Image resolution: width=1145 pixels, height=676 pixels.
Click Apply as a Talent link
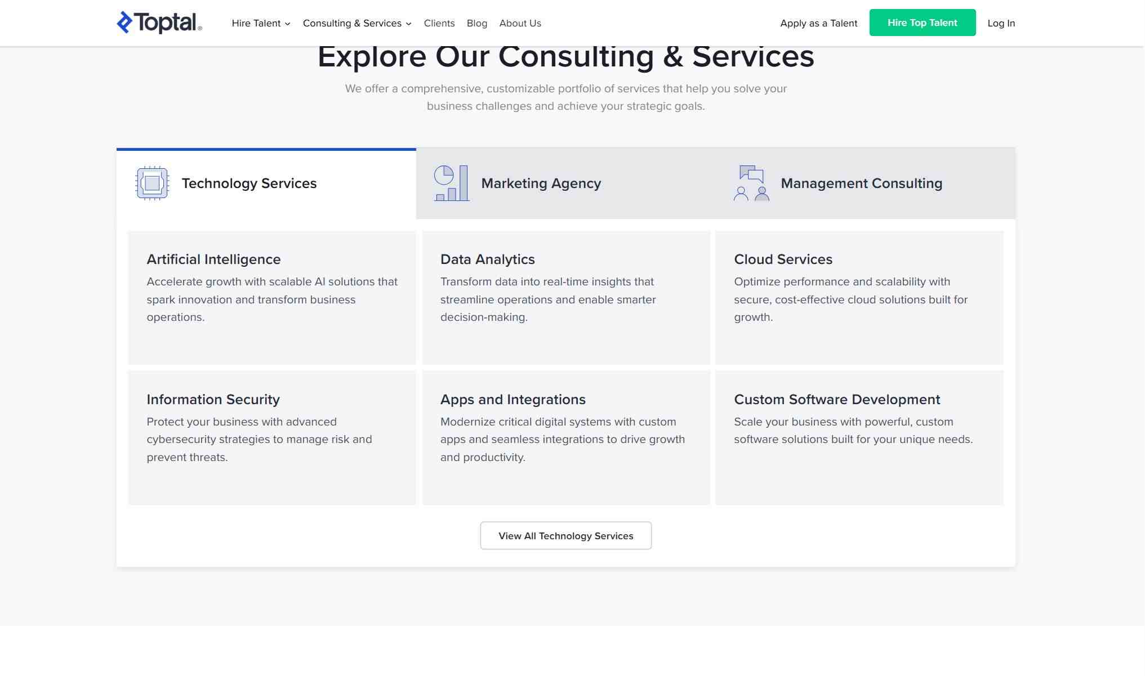(x=818, y=23)
